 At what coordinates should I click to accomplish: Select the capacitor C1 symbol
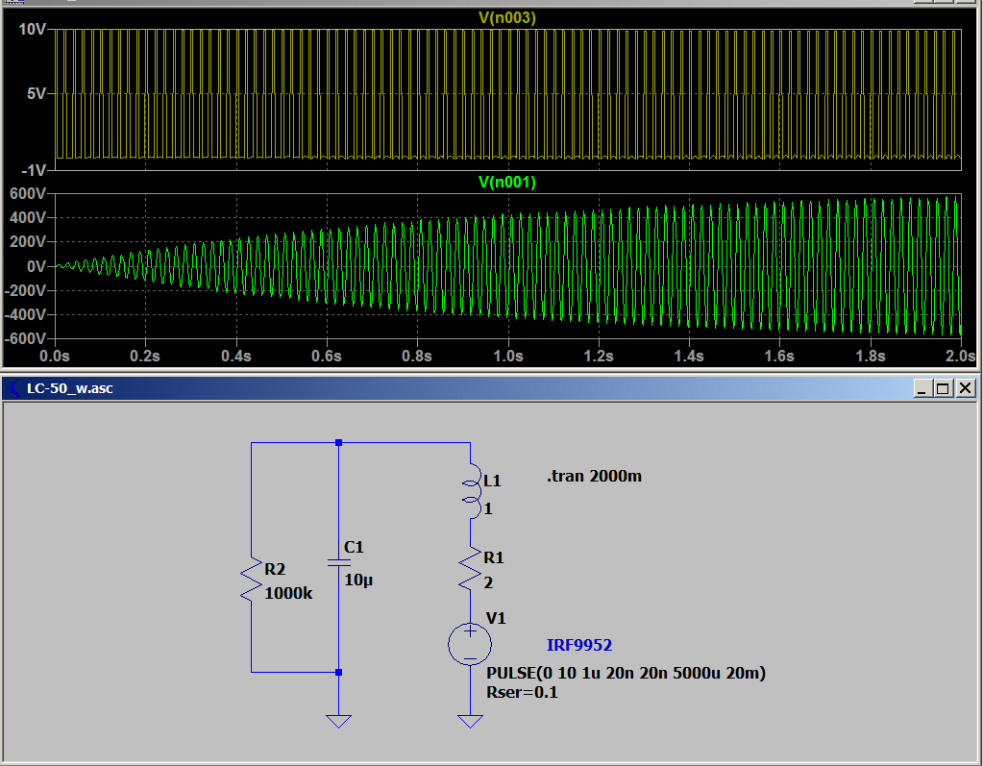[x=338, y=561]
